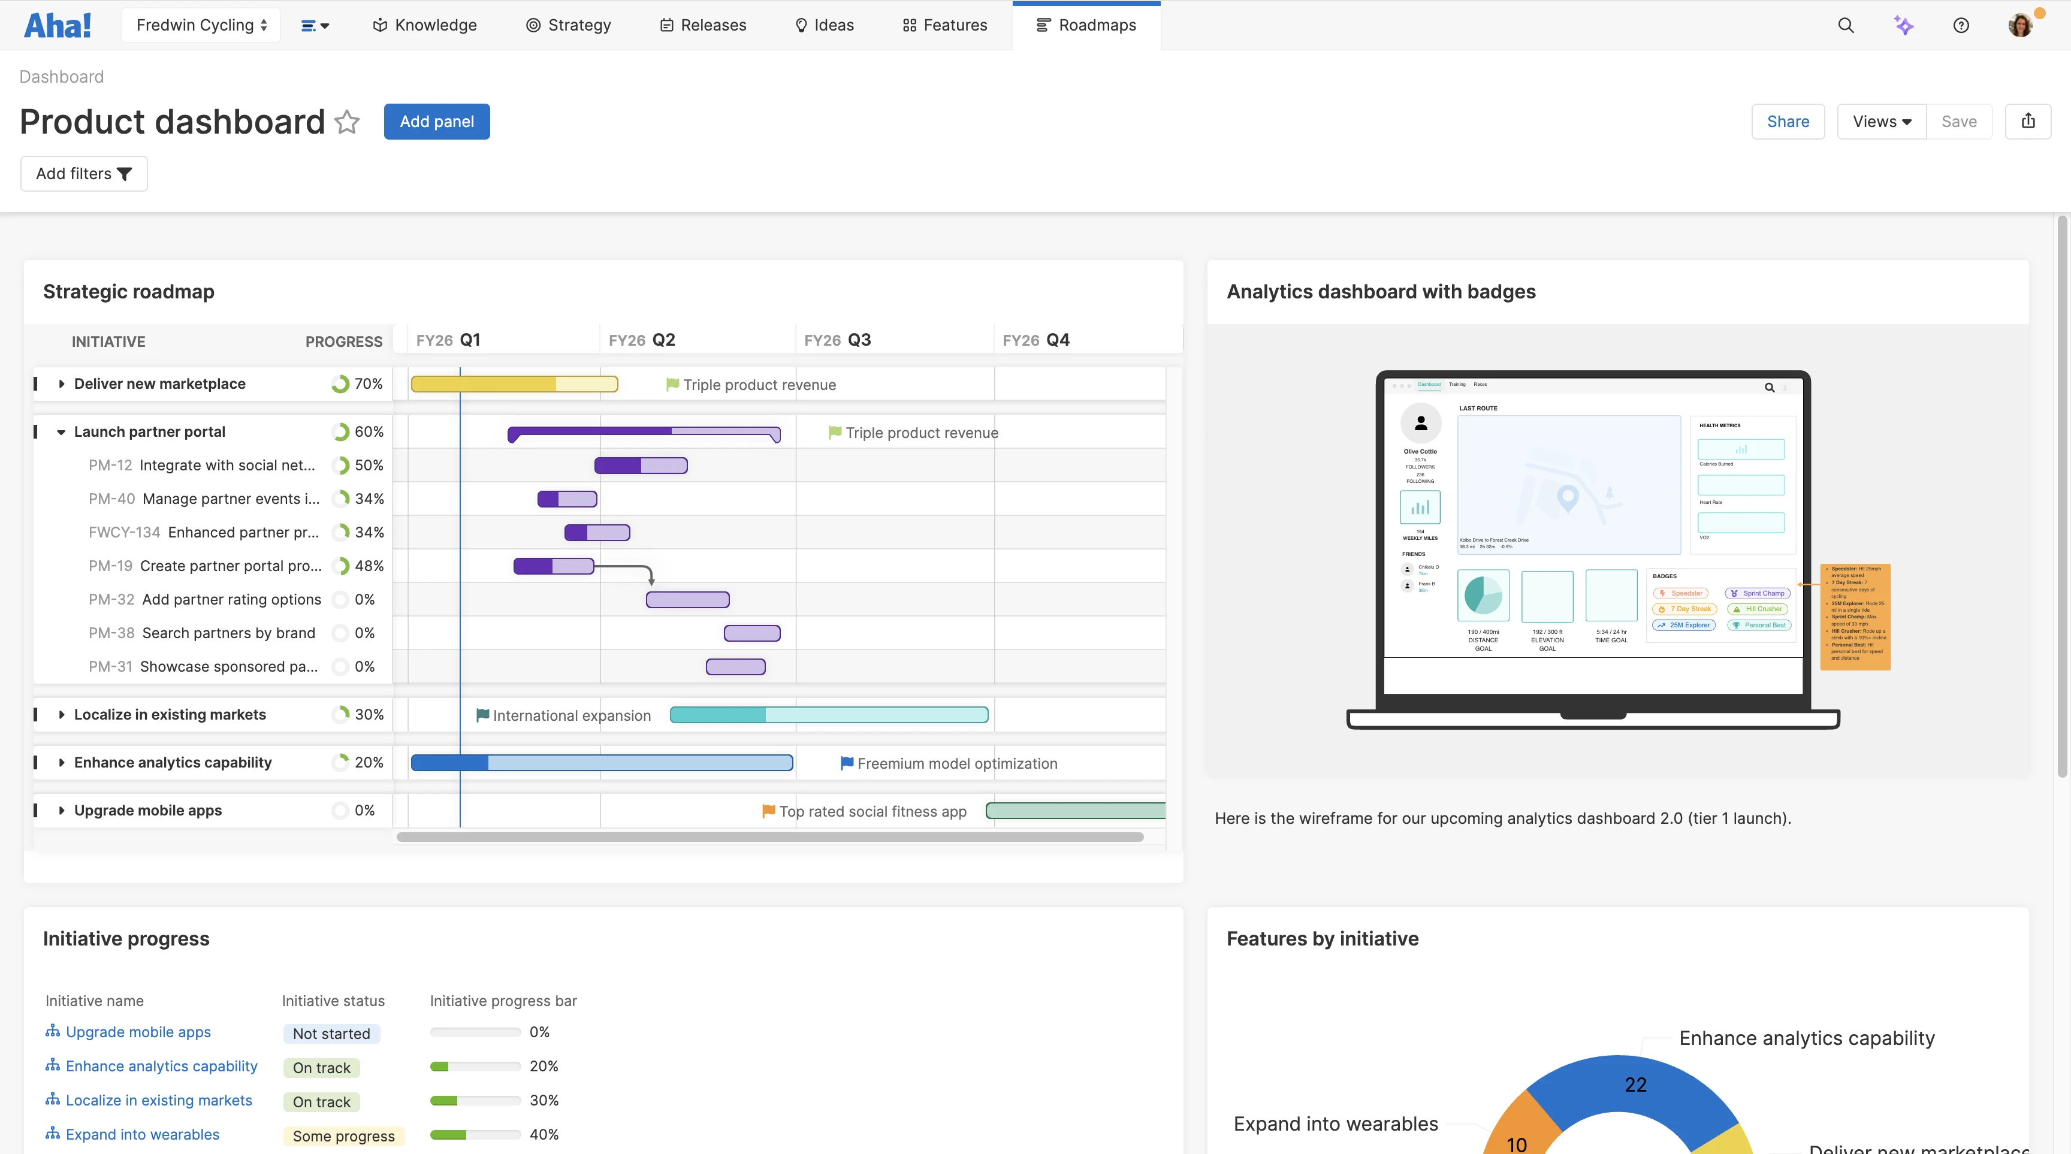Expand the Deliver new marketplace row
2071x1154 pixels.
pos(62,383)
